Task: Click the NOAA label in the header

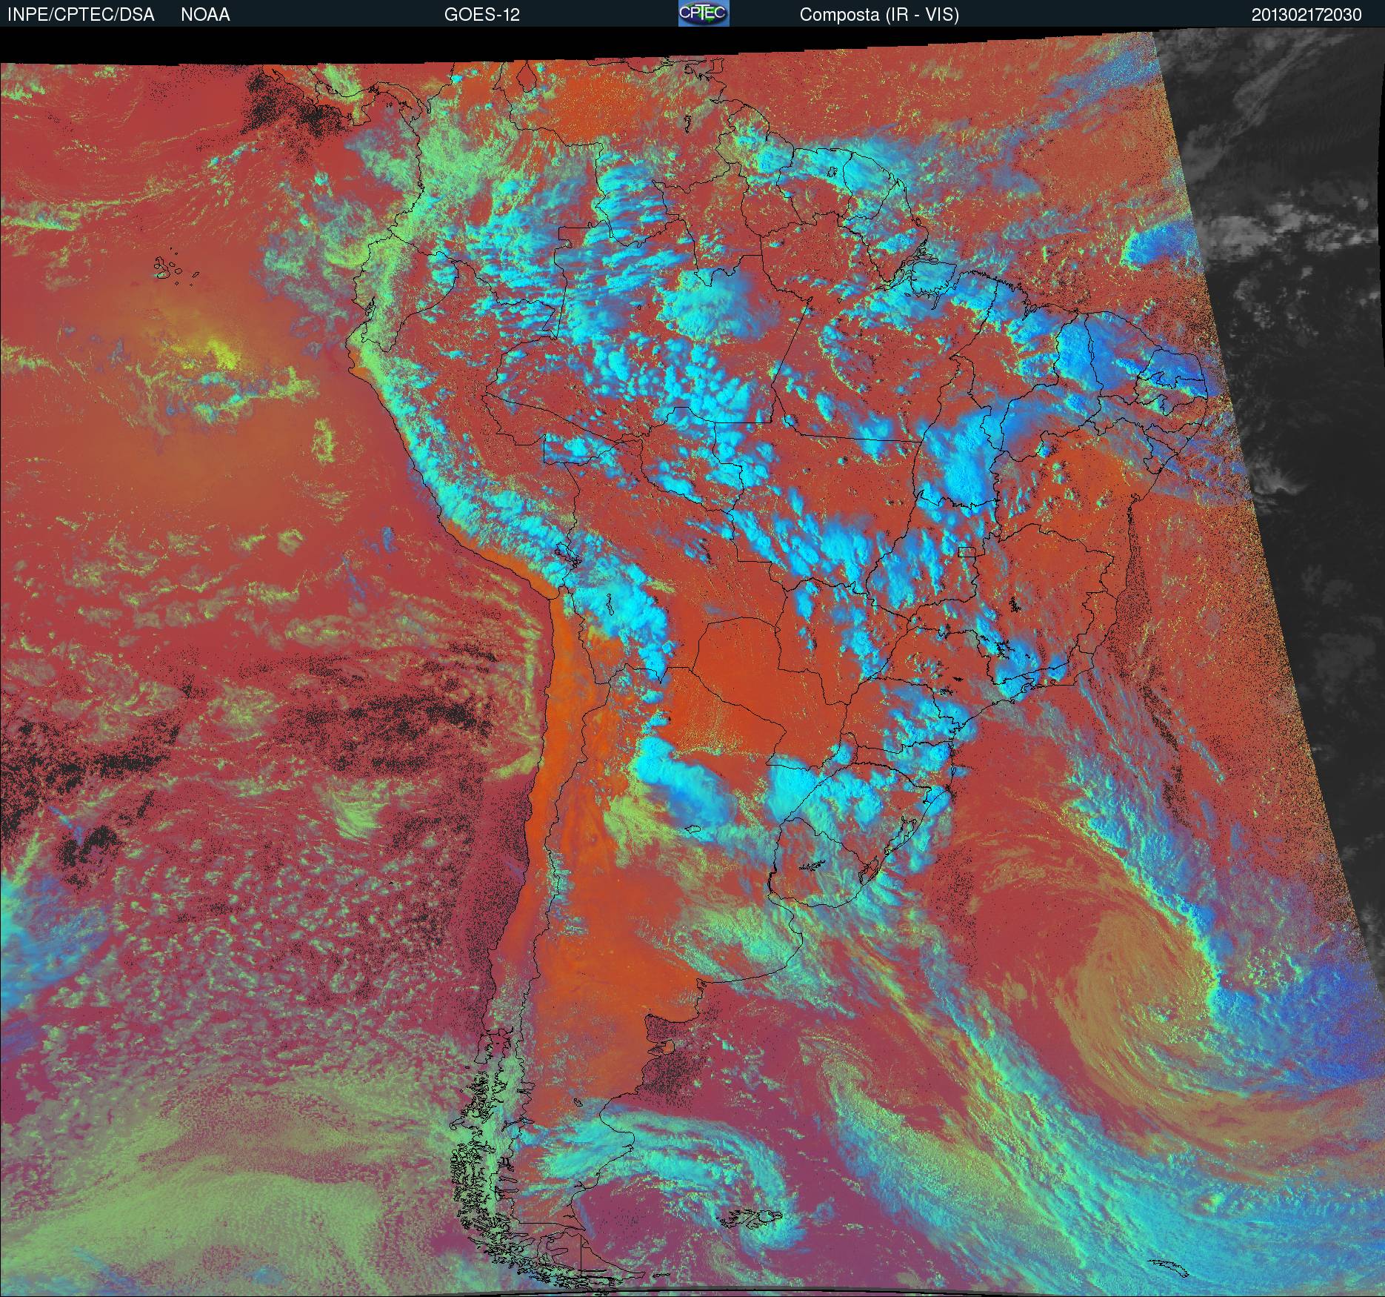Action: 205,15
